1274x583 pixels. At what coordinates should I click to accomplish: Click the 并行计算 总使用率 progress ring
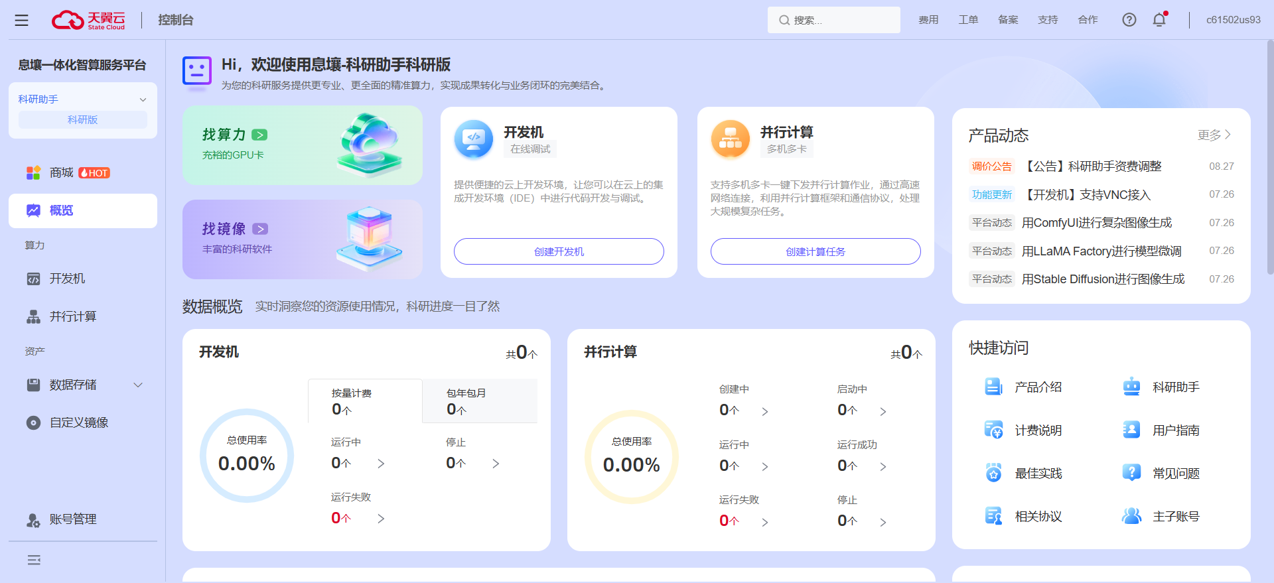[632, 457]
